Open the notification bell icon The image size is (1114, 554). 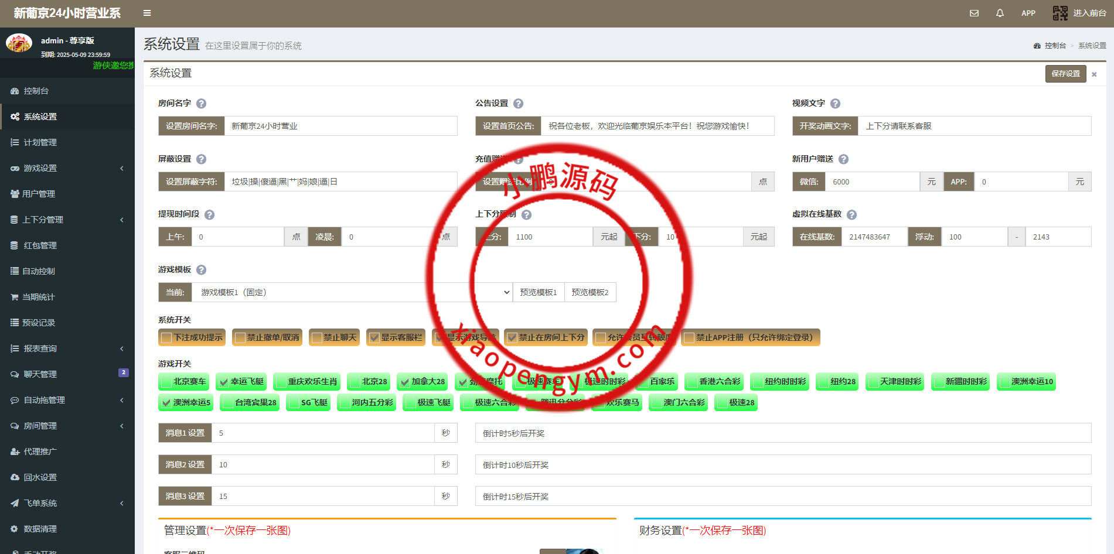[x=1000, y=13]
